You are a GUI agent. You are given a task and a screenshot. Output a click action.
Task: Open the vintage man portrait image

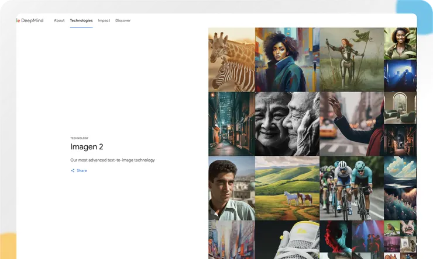(232, 188)
